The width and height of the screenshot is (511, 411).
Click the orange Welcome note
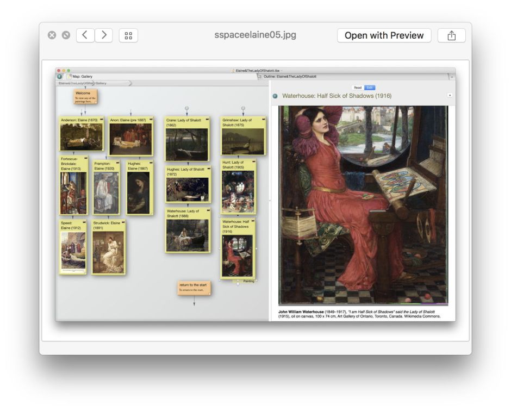point(85,96)
